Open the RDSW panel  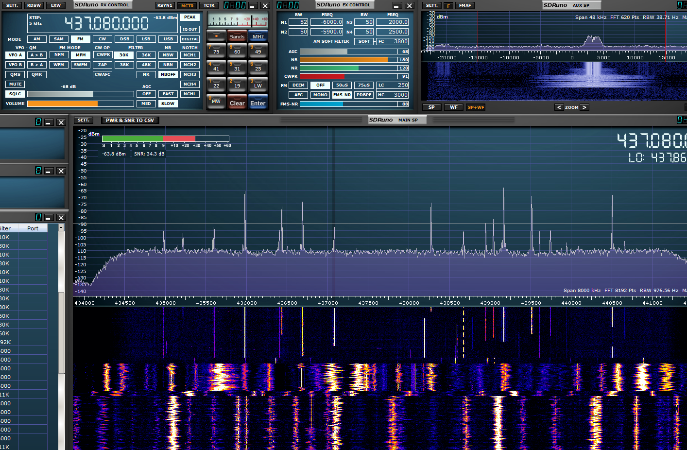(x=34, y=5)
